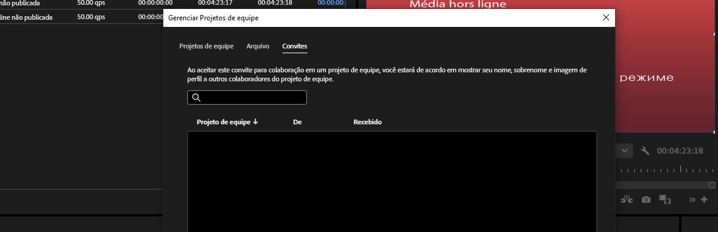This screenshot has height=232, width=718.
Task: Click the De column header
Action: (x=297, y=122)
